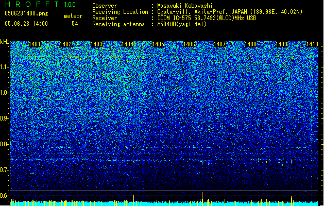Click the 1410 time marker
Screen dimensions: 324x206
pos(312,44)
